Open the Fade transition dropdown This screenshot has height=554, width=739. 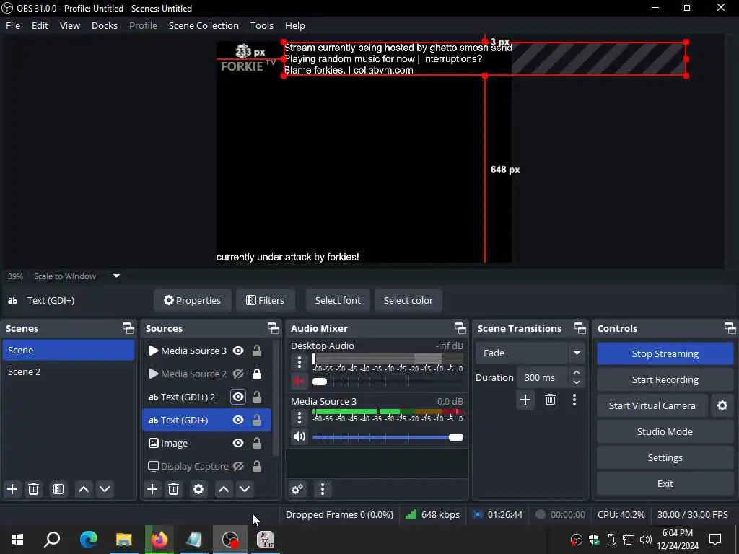click(530, 353)
